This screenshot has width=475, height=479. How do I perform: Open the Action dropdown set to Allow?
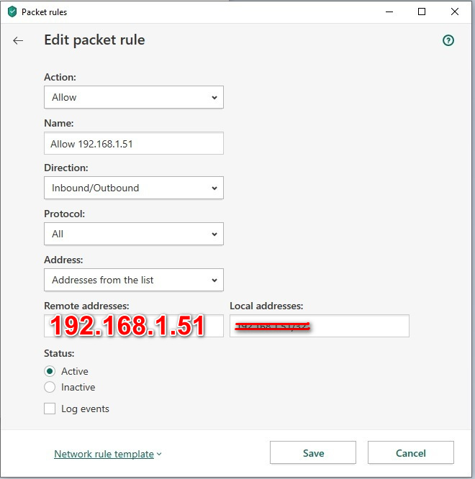pyautogui.click(x=134, y=97)
